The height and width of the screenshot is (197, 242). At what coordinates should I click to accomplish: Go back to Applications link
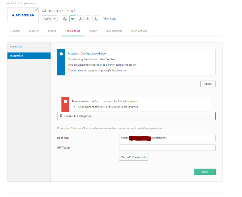click(x=22, y=3)
